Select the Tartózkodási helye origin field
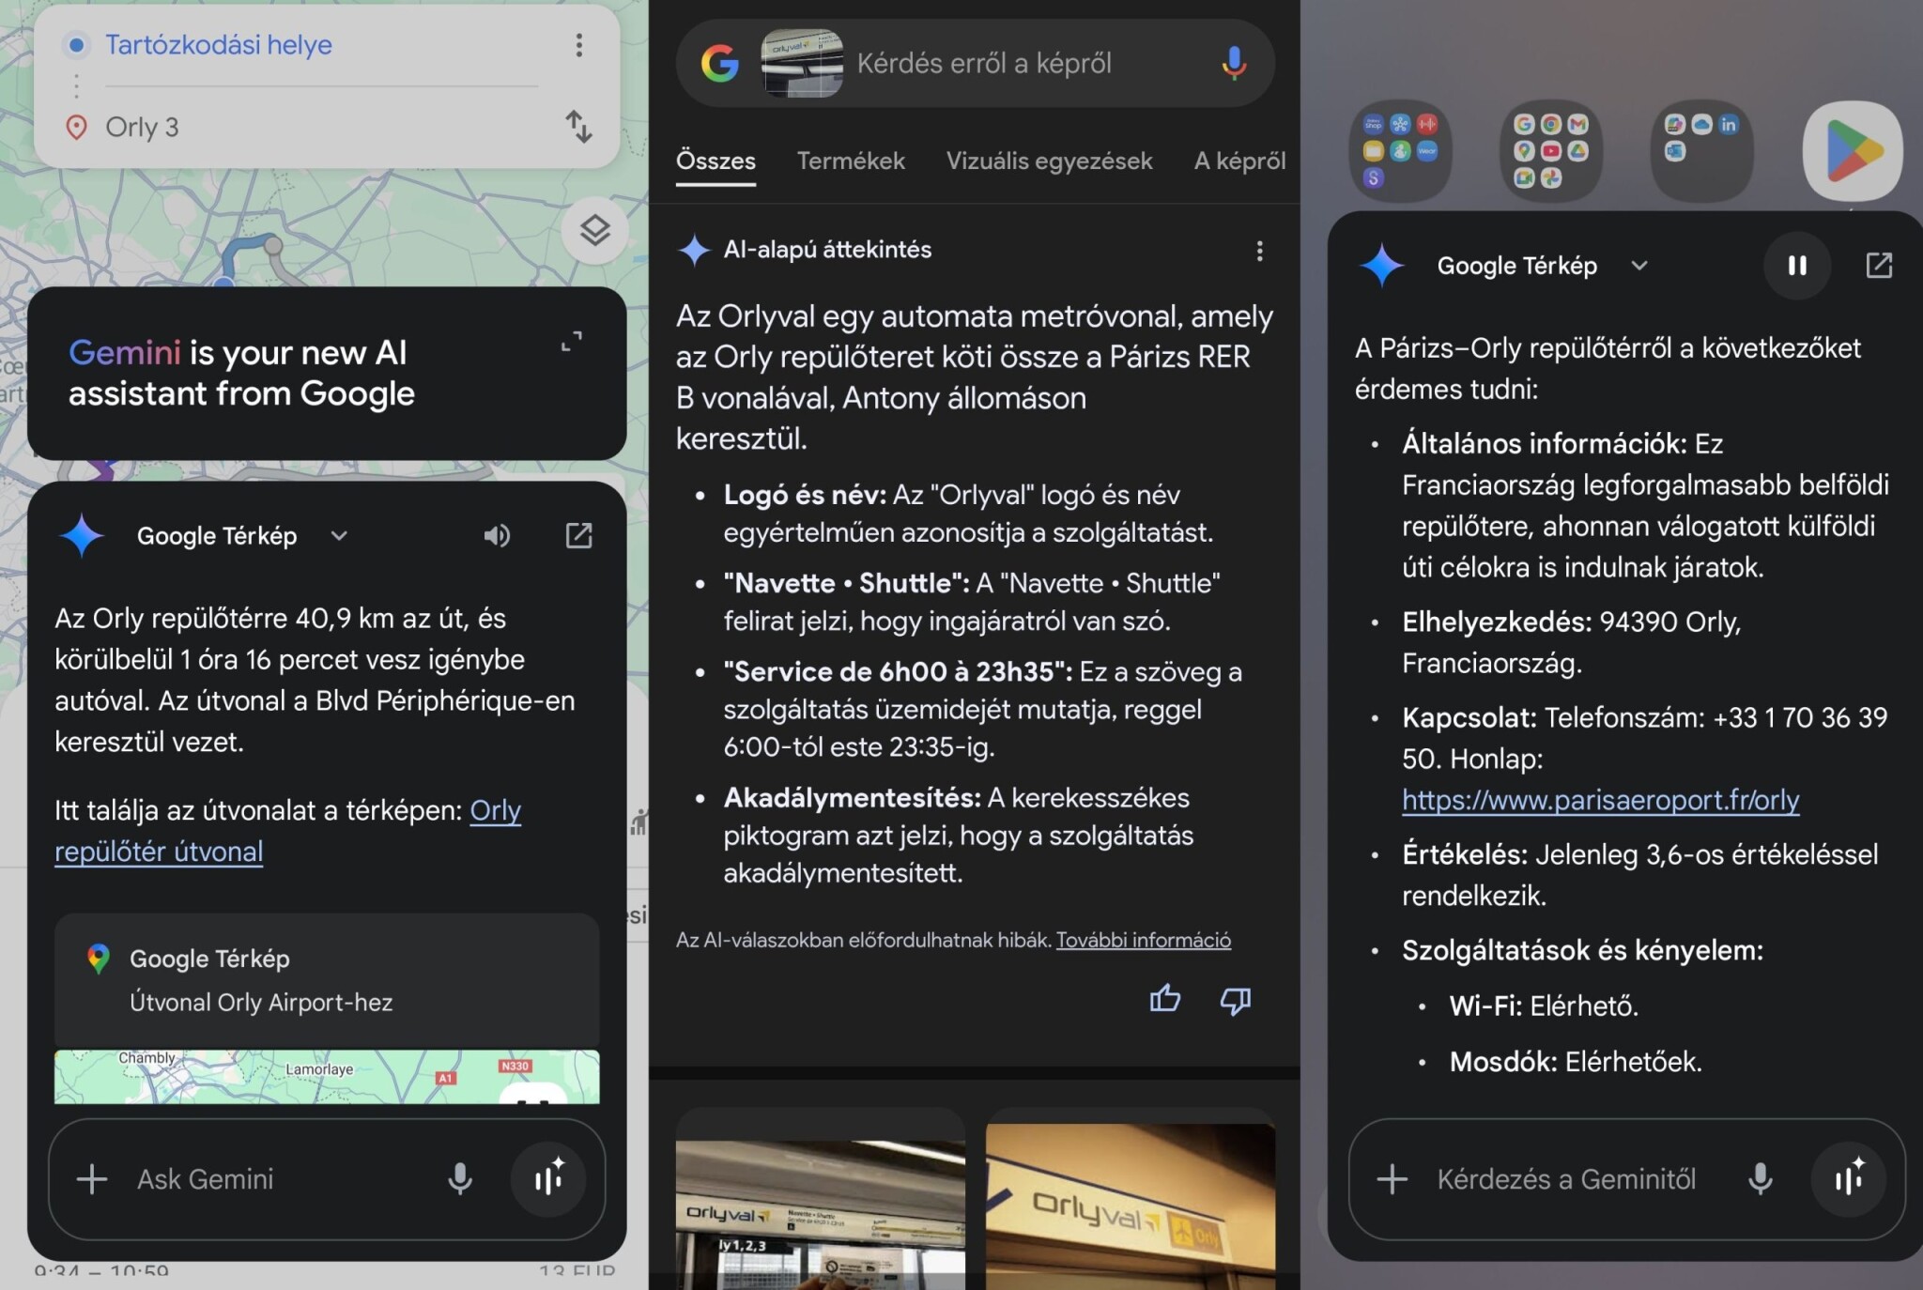The height and width of the screenshot is (1290, 1923). [x=218, y=45]
